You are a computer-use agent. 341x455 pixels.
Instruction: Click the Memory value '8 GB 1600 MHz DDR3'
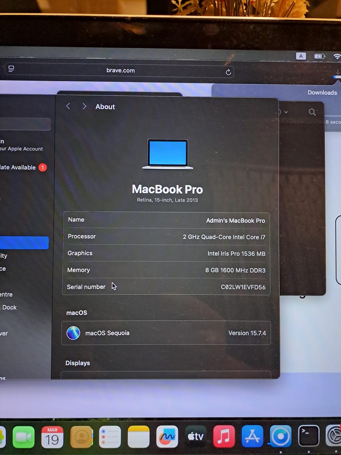(235, 271)
